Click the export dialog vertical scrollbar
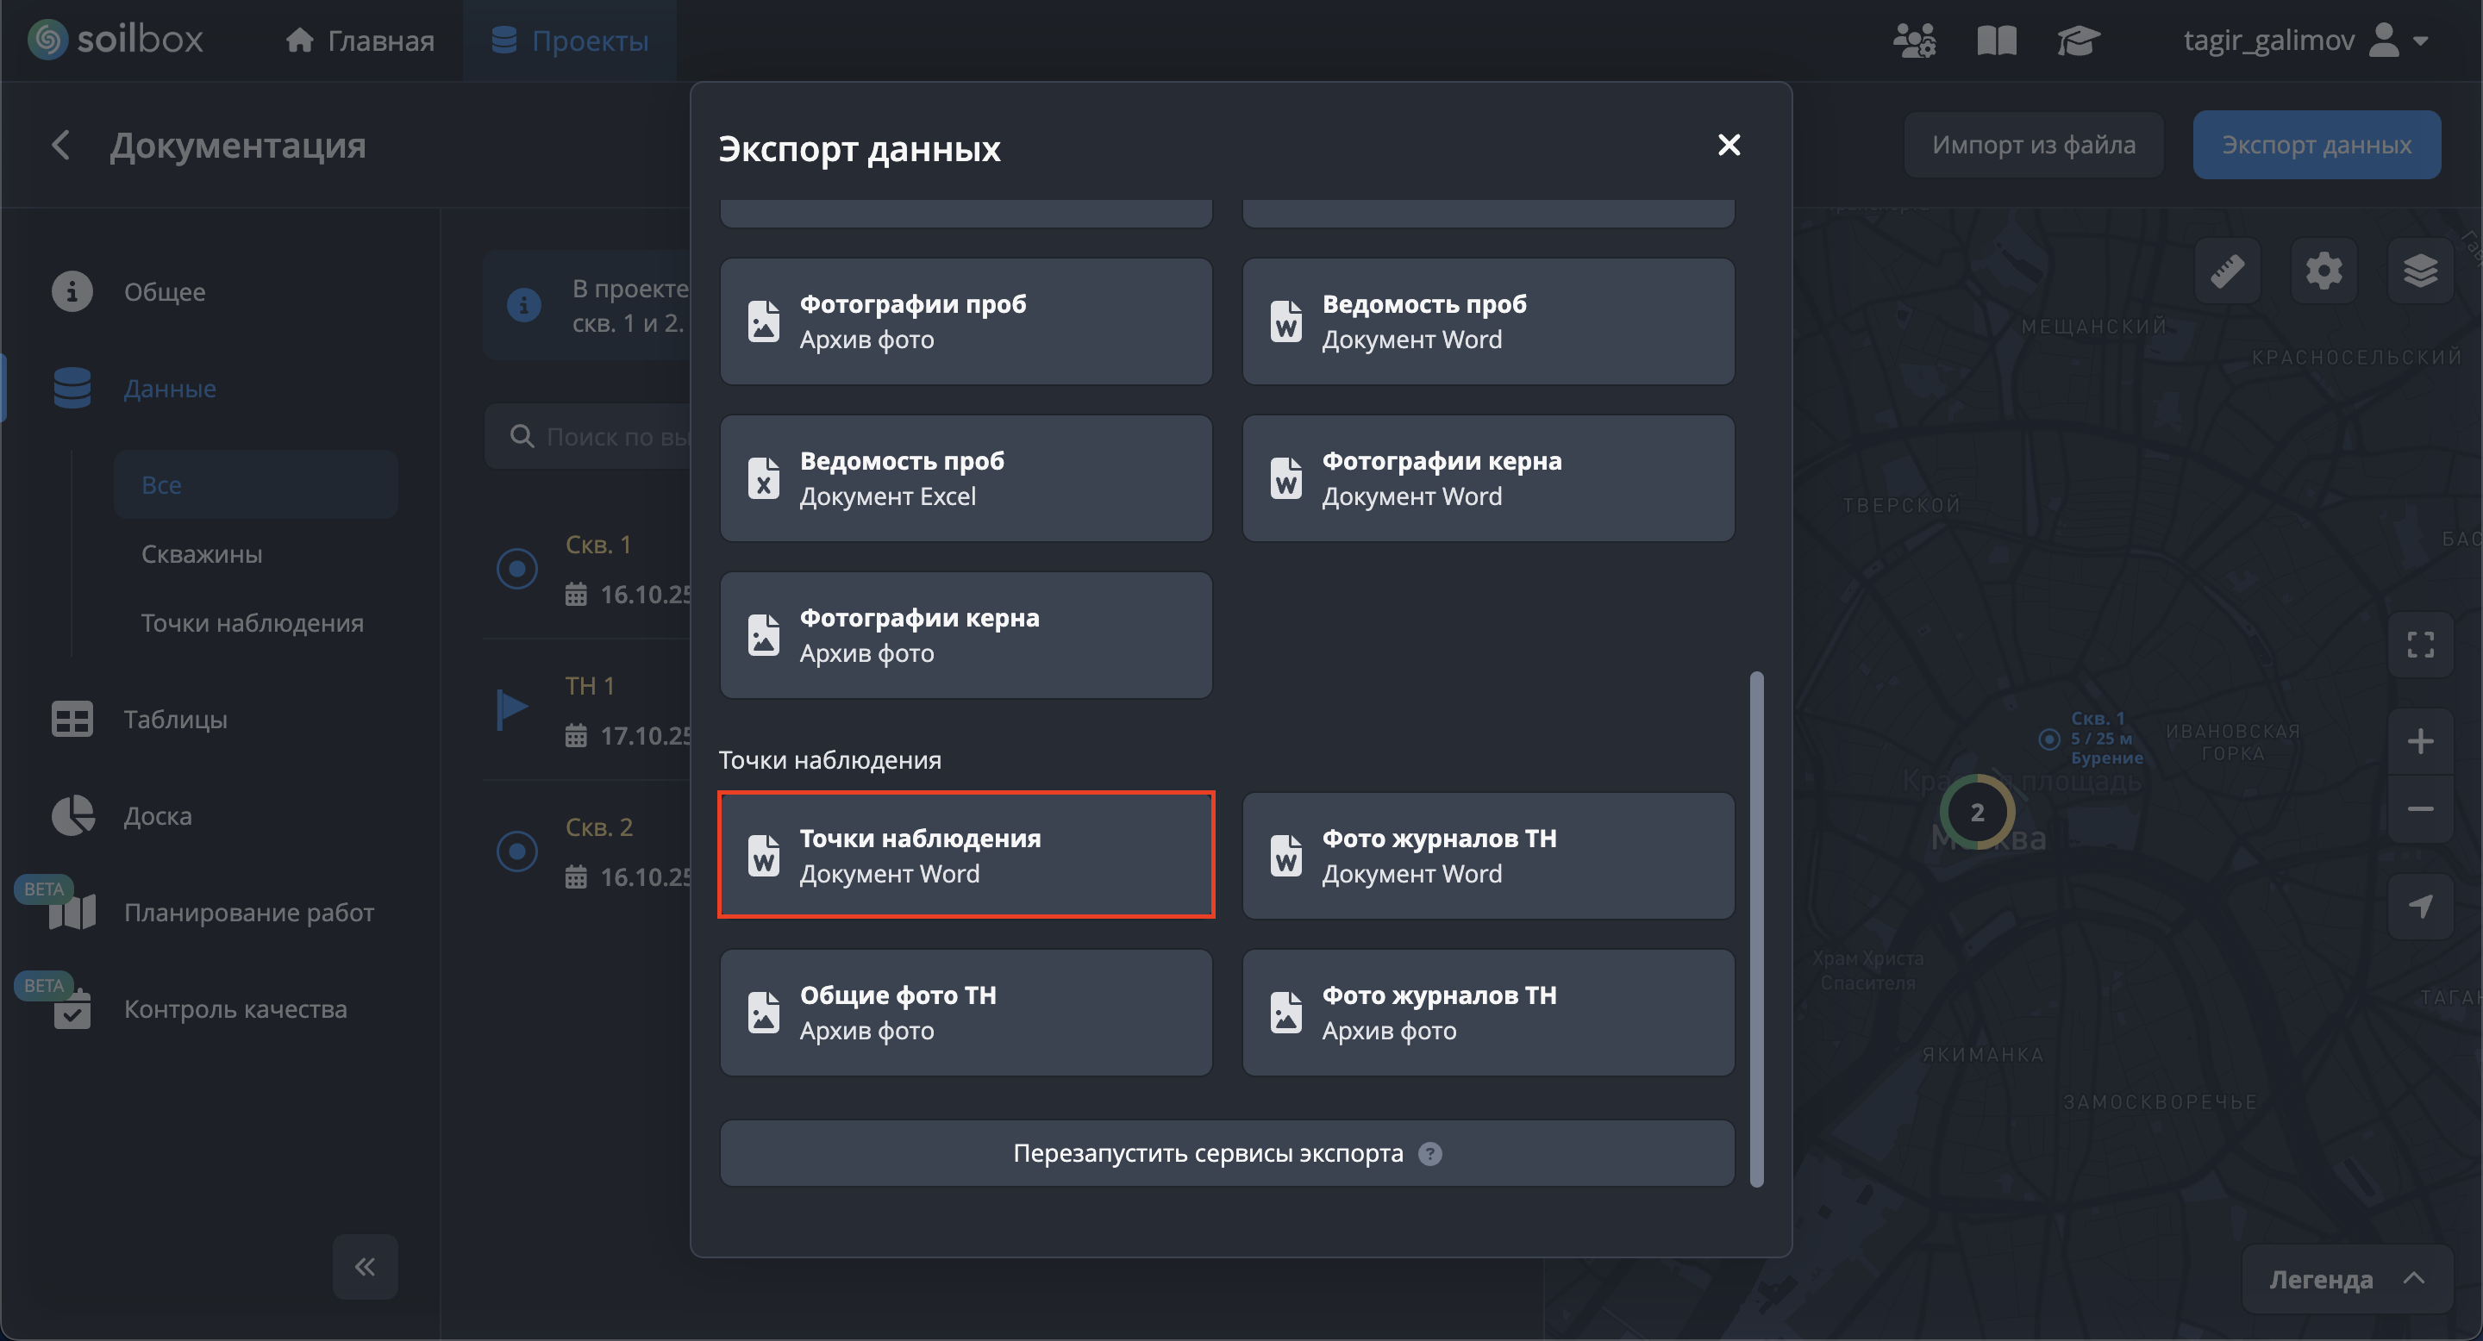2483x1341 pixels. (x=1756, y=929)
